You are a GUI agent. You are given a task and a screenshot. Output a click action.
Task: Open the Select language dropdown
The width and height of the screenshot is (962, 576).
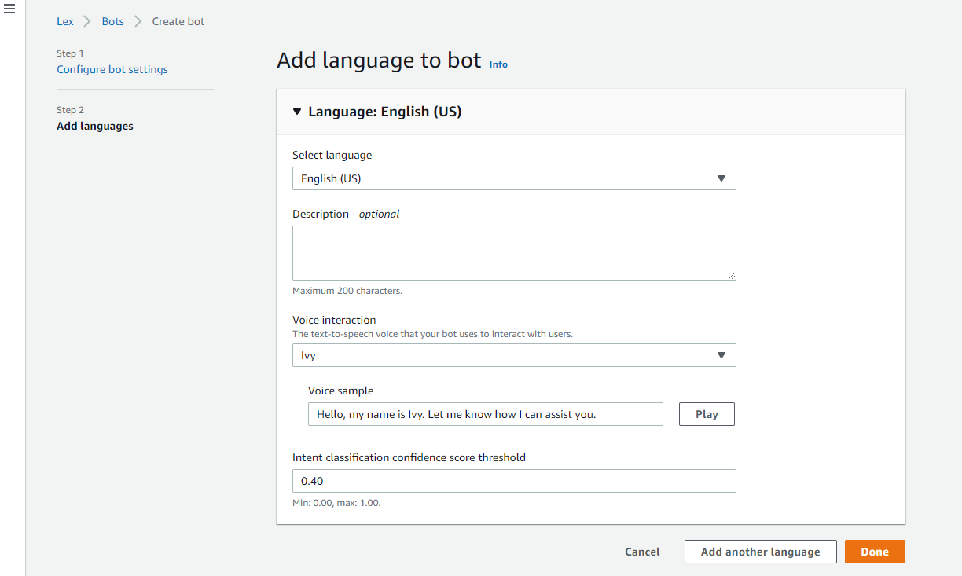[x=514, y=178]
